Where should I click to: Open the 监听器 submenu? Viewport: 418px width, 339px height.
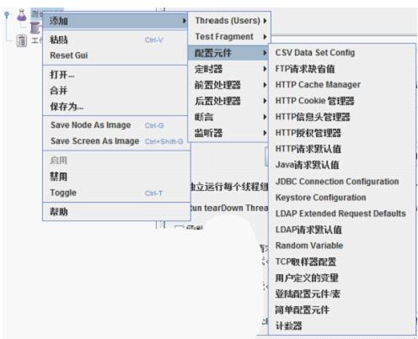point(230,133)
